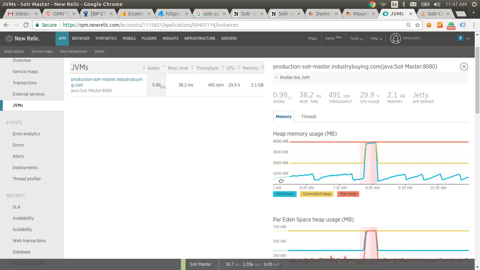Image resolution: width=480 pixels, height=270 pixels.
Task: Open the En keyboard layout indicator
Action: (395, 4)
